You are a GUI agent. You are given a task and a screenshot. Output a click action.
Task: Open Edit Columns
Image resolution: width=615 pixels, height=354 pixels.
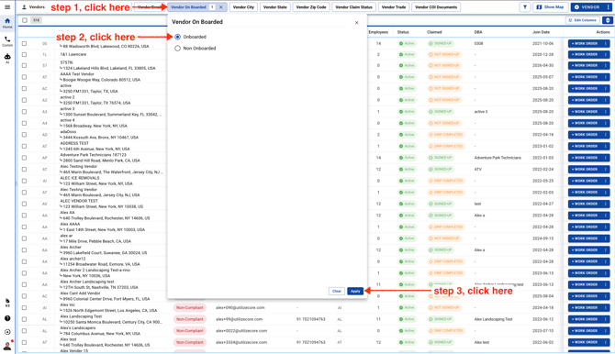click(583, 20)
